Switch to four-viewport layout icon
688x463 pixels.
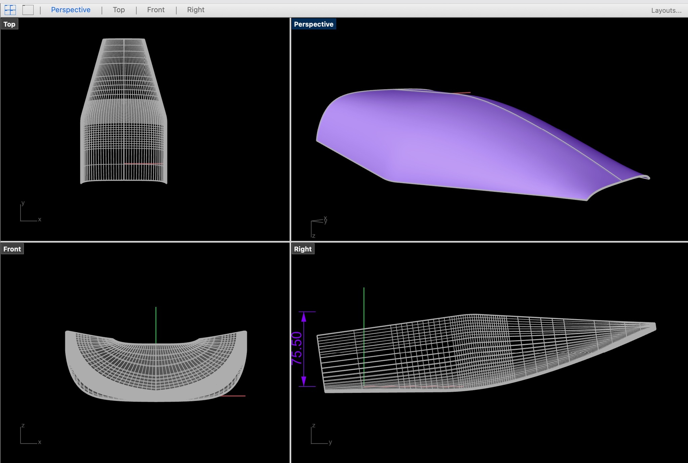point(10,10)
